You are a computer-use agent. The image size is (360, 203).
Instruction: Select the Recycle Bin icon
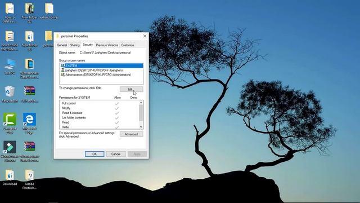(10, 94)
